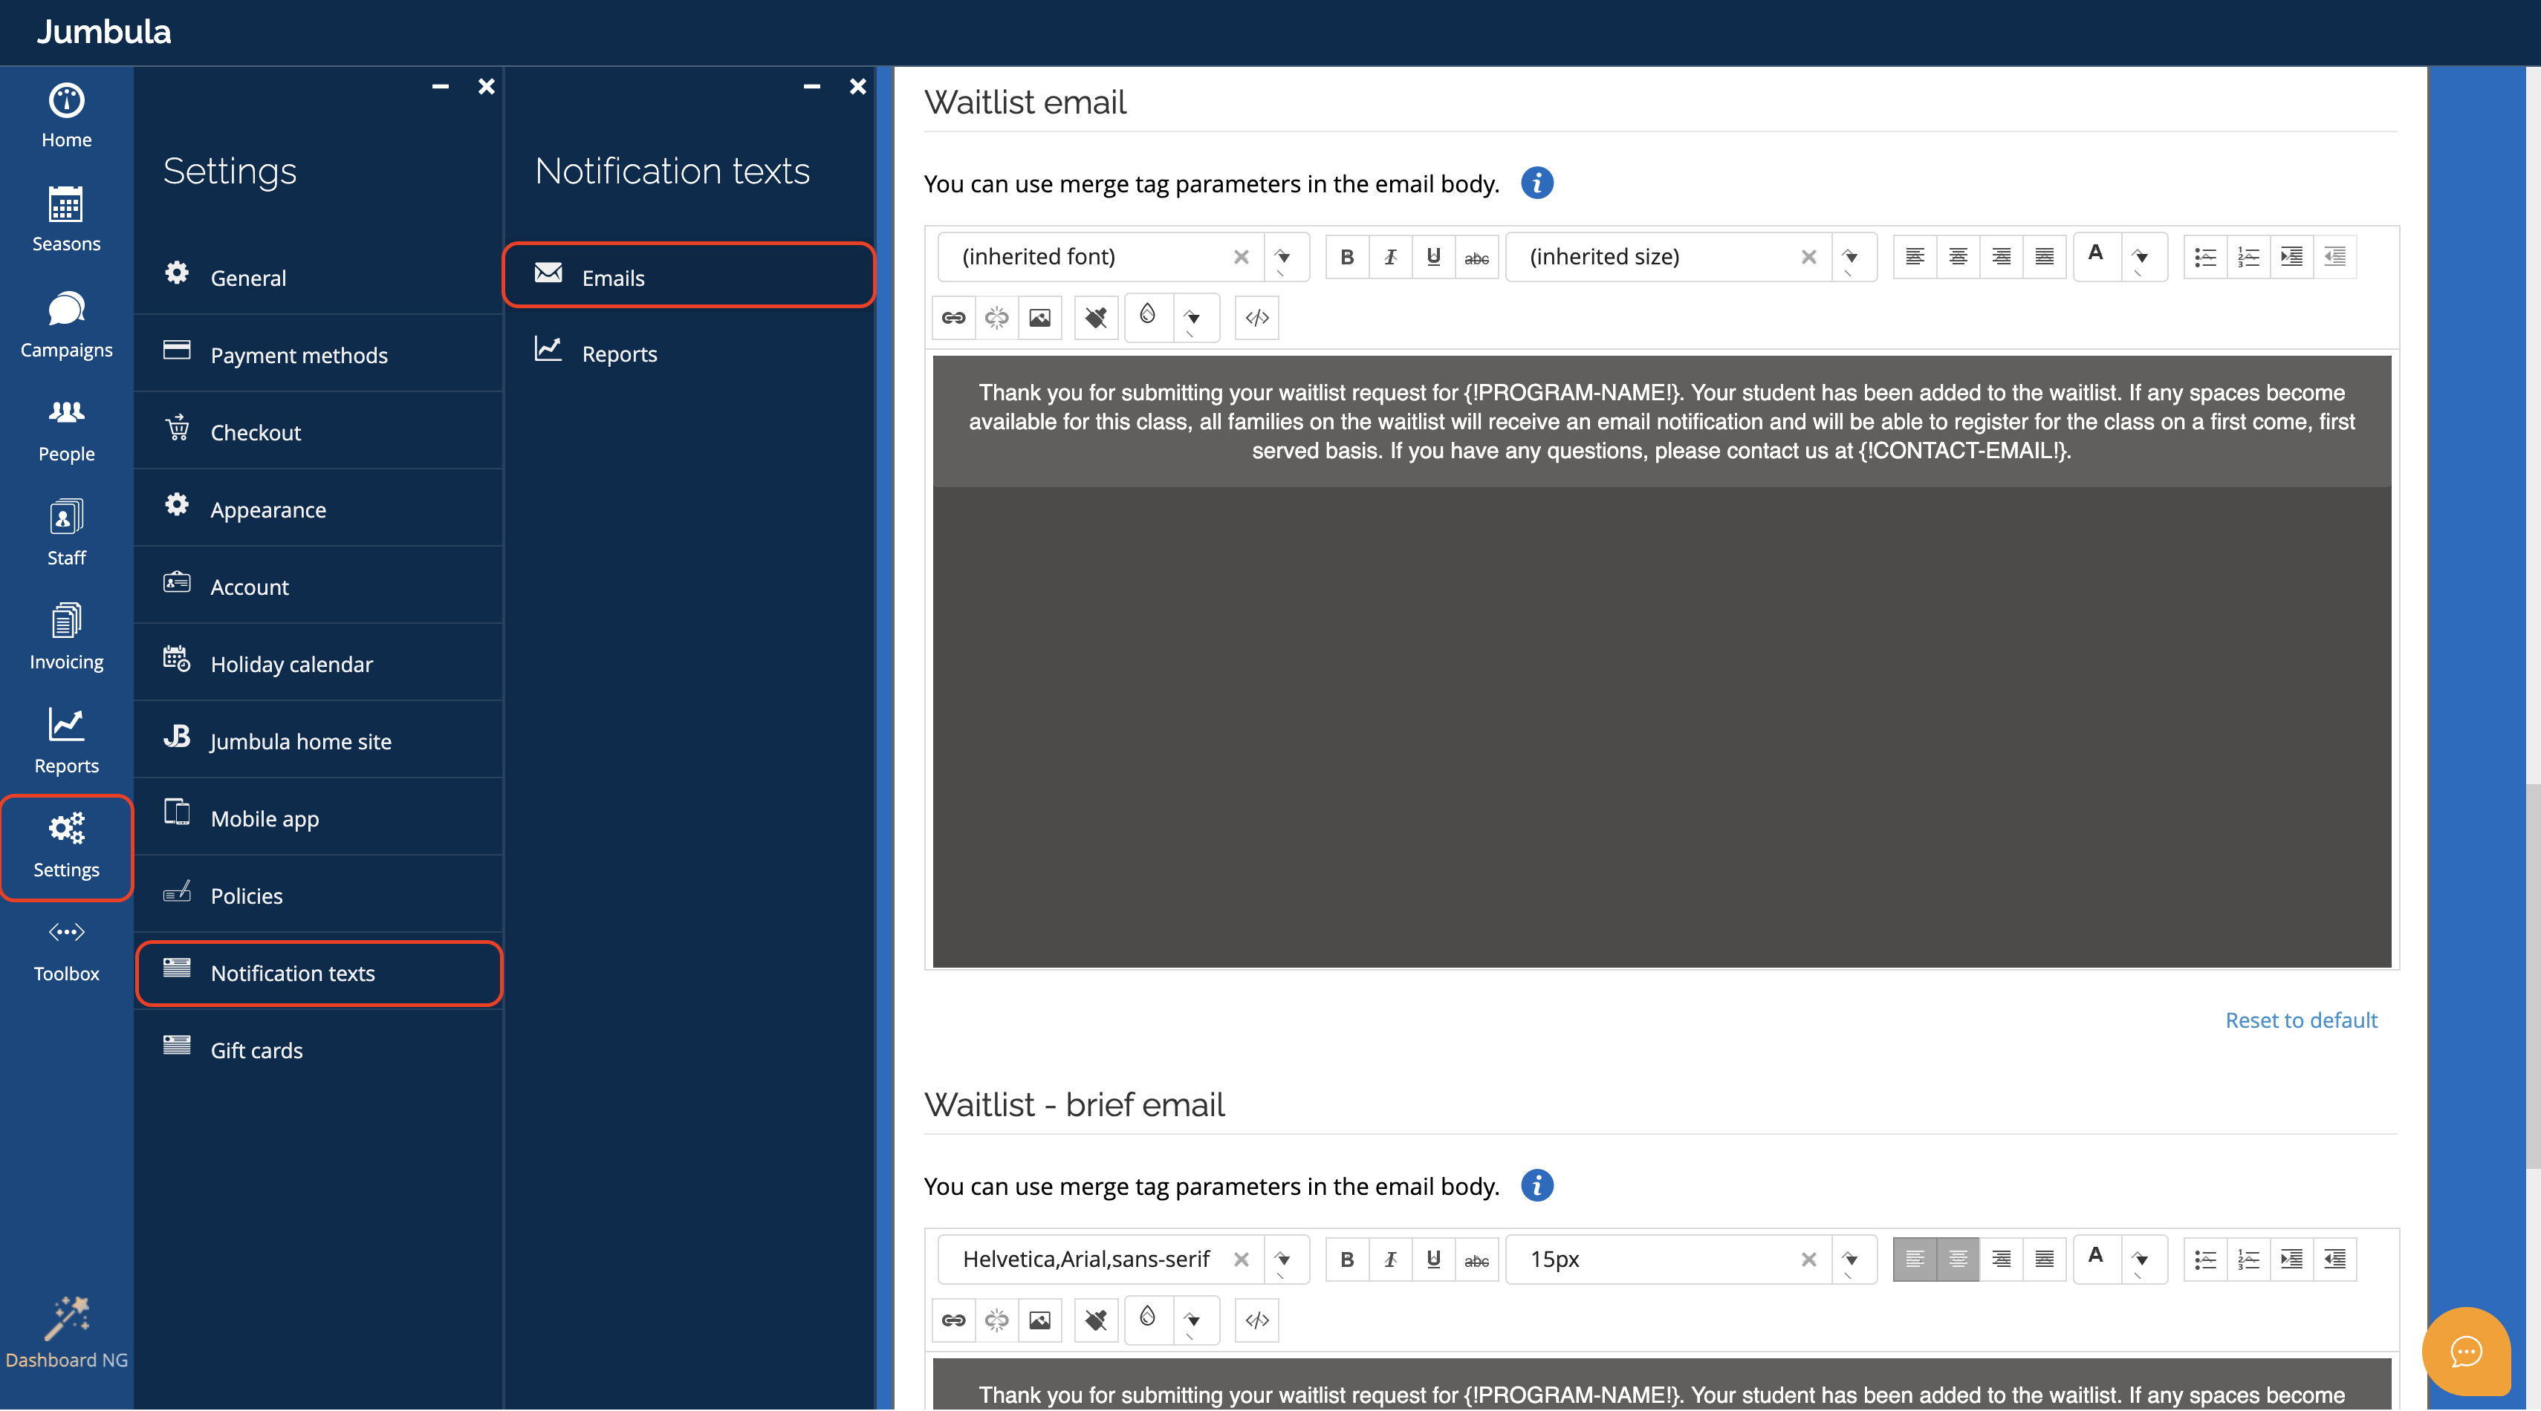
Task: Click the clean formatting icon in Waitlist email toolbar
Action: (x=1096, y=318)
